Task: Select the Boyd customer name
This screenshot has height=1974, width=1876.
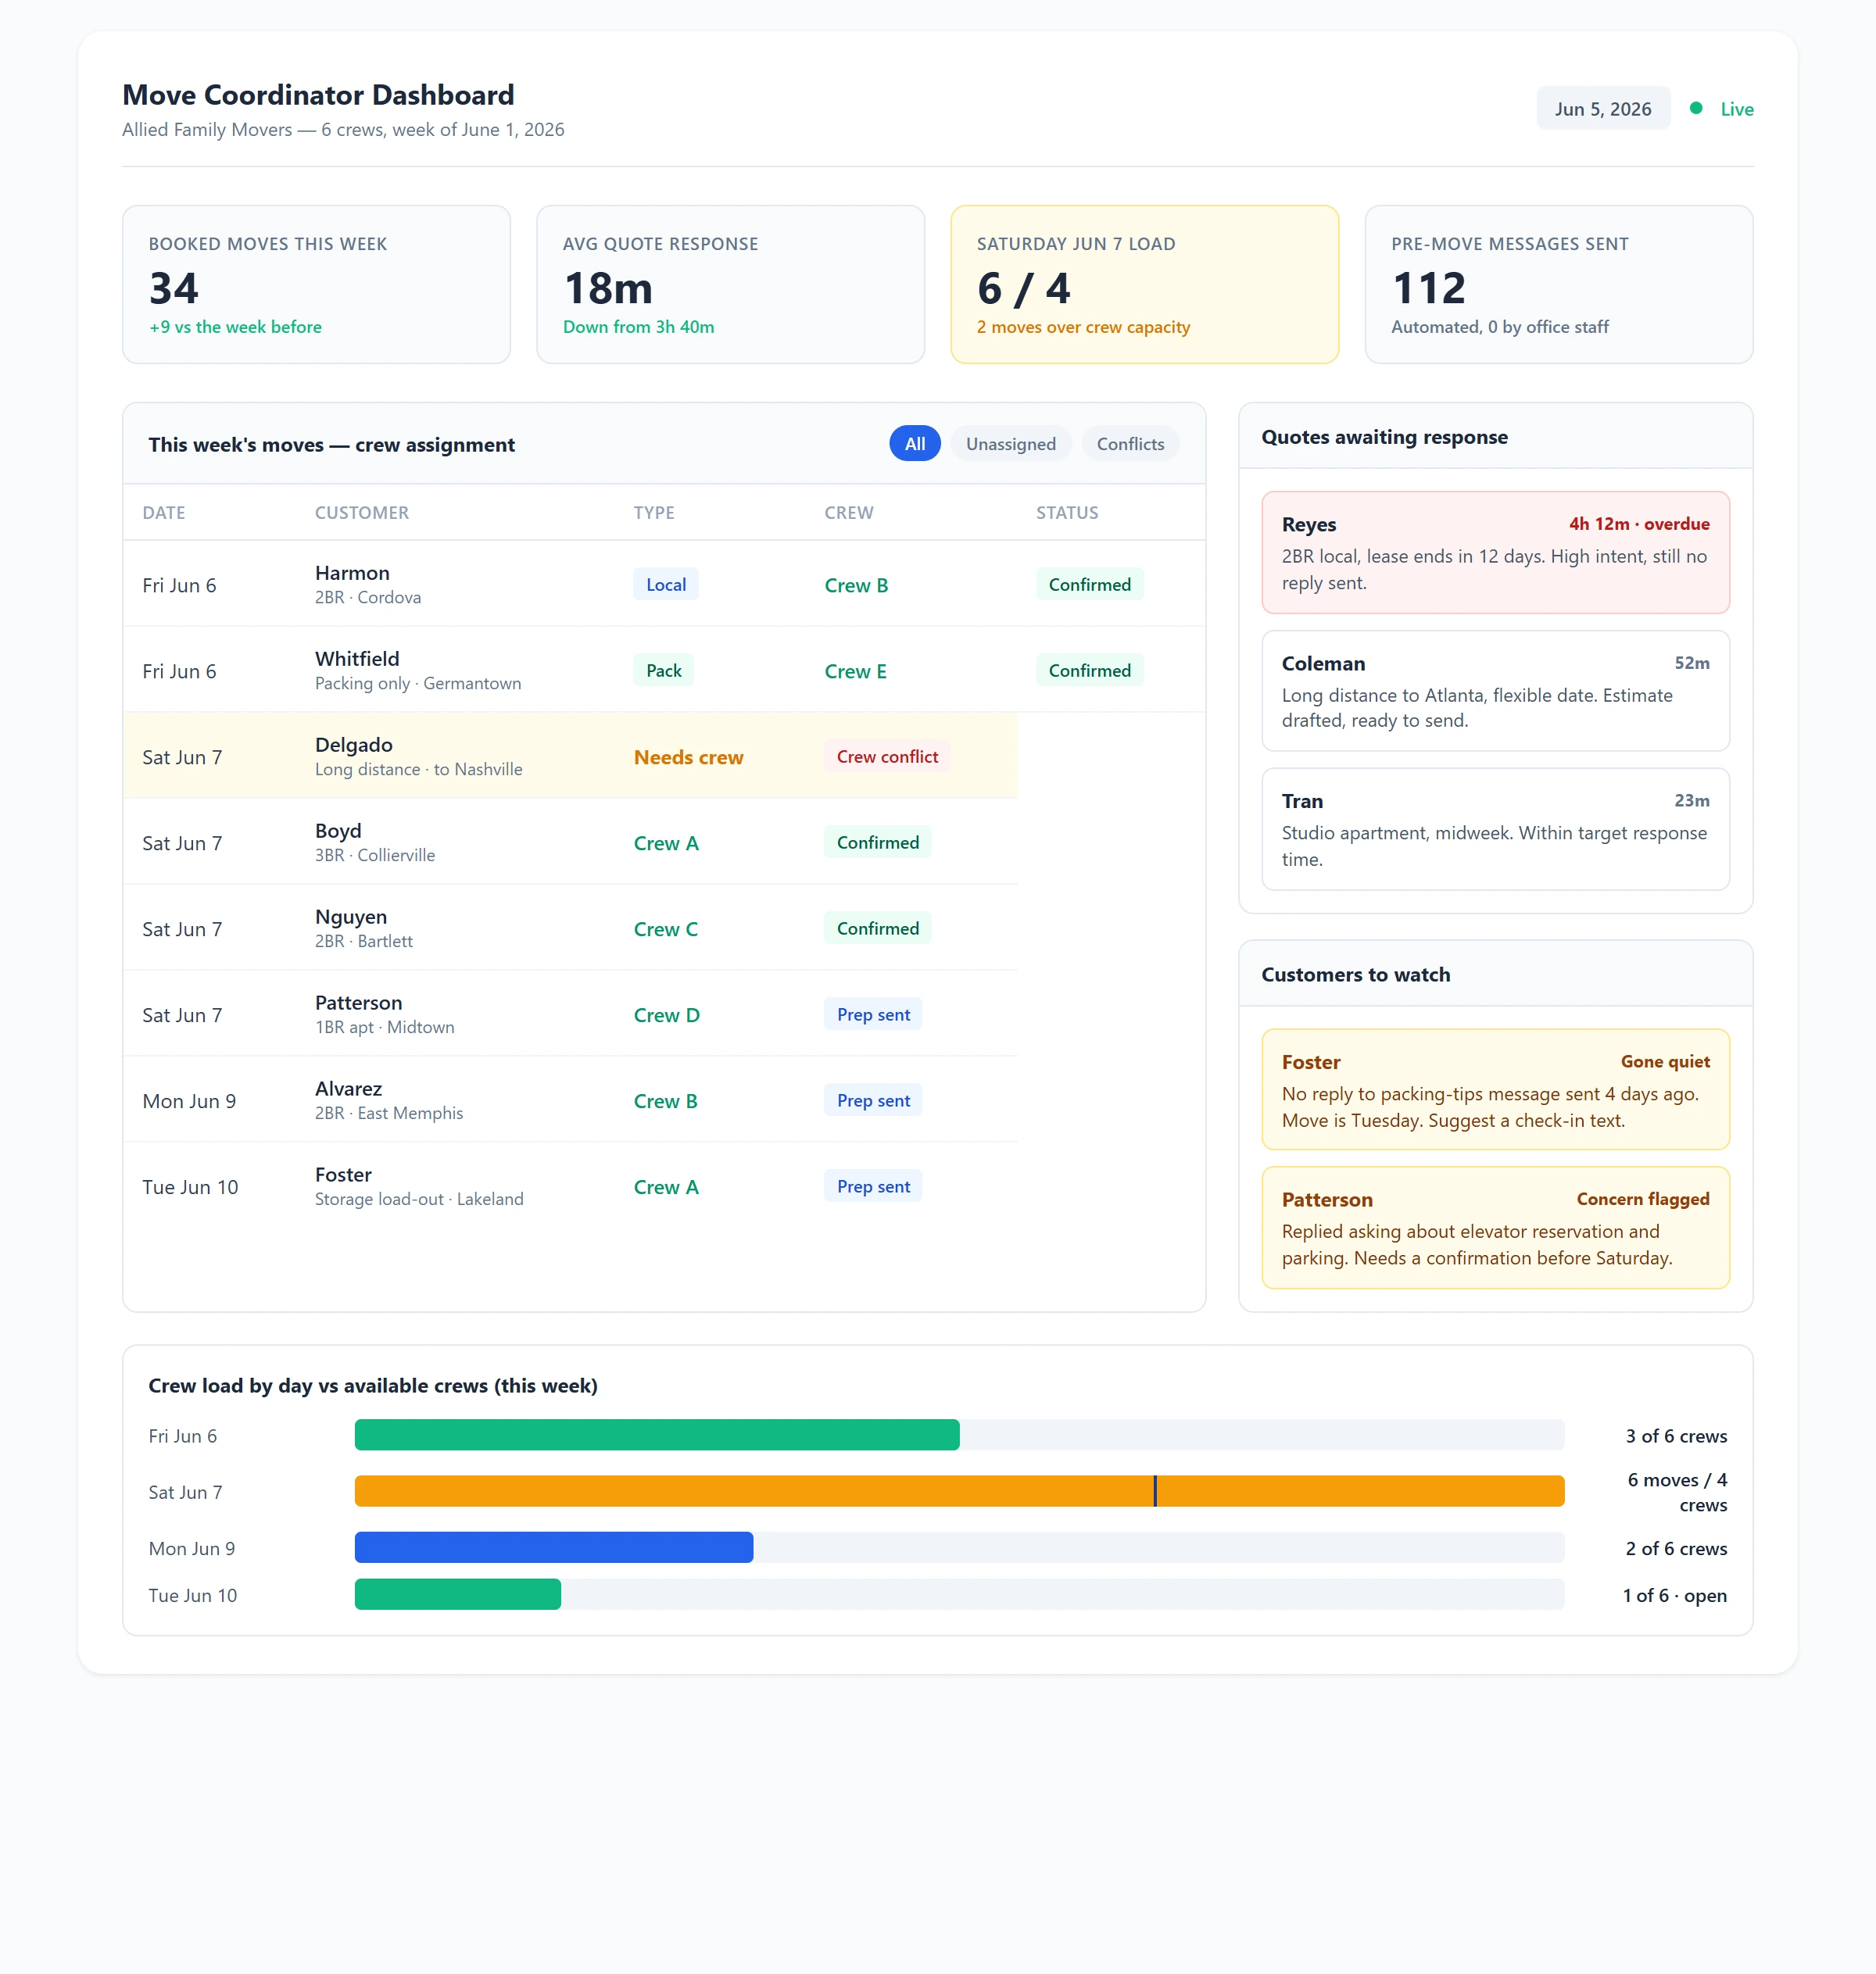Action: tap(337, 831)
